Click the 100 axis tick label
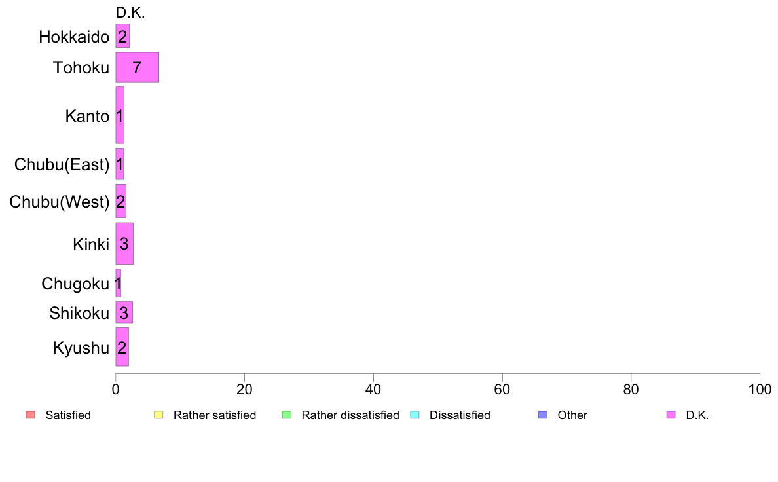Image resolution: width=778 pixels, height=482 pixels. point(760,390)
